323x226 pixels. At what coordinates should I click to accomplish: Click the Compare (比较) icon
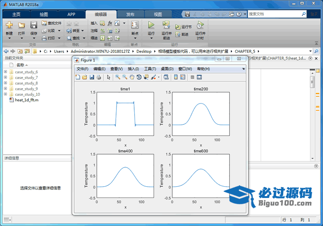click(44, 31)
